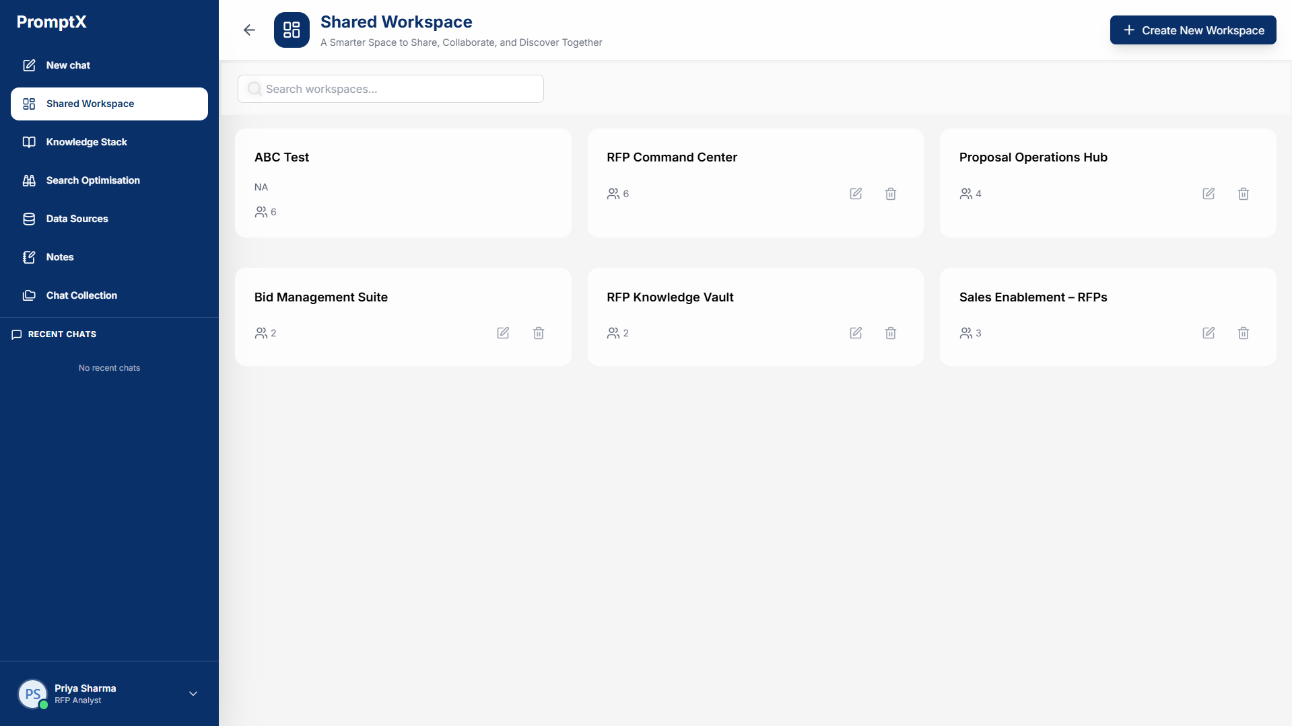The height and width of the screenshot is (726, 1292).
Task: Select the Chat Collection icon
Action: 29,295
